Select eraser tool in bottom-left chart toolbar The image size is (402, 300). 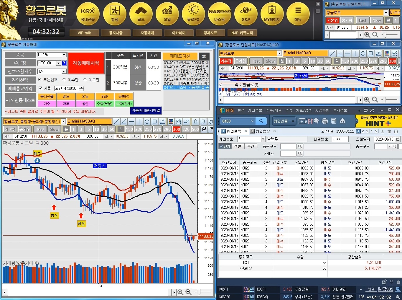tap(186, 121)
